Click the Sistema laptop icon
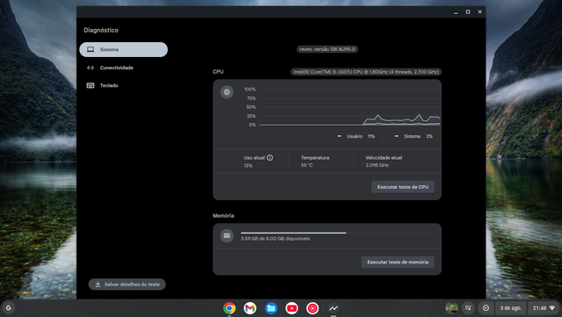The width and height of the screenshot is (562, 317). tap(91, 49)
